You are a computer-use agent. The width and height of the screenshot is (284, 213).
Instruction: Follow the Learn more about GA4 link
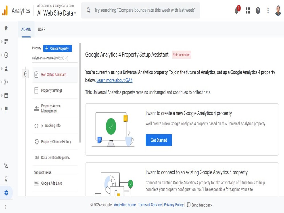pos(114,80)
